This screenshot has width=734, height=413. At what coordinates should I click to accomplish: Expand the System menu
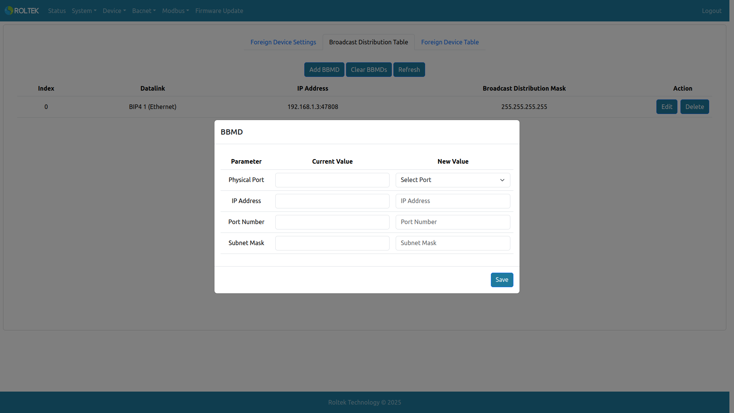click(84, 11)
